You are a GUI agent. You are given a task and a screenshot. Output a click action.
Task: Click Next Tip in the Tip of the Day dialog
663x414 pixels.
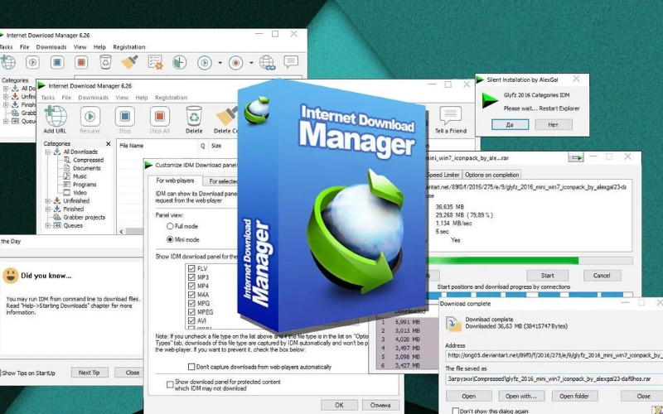[x=89, y=373]
